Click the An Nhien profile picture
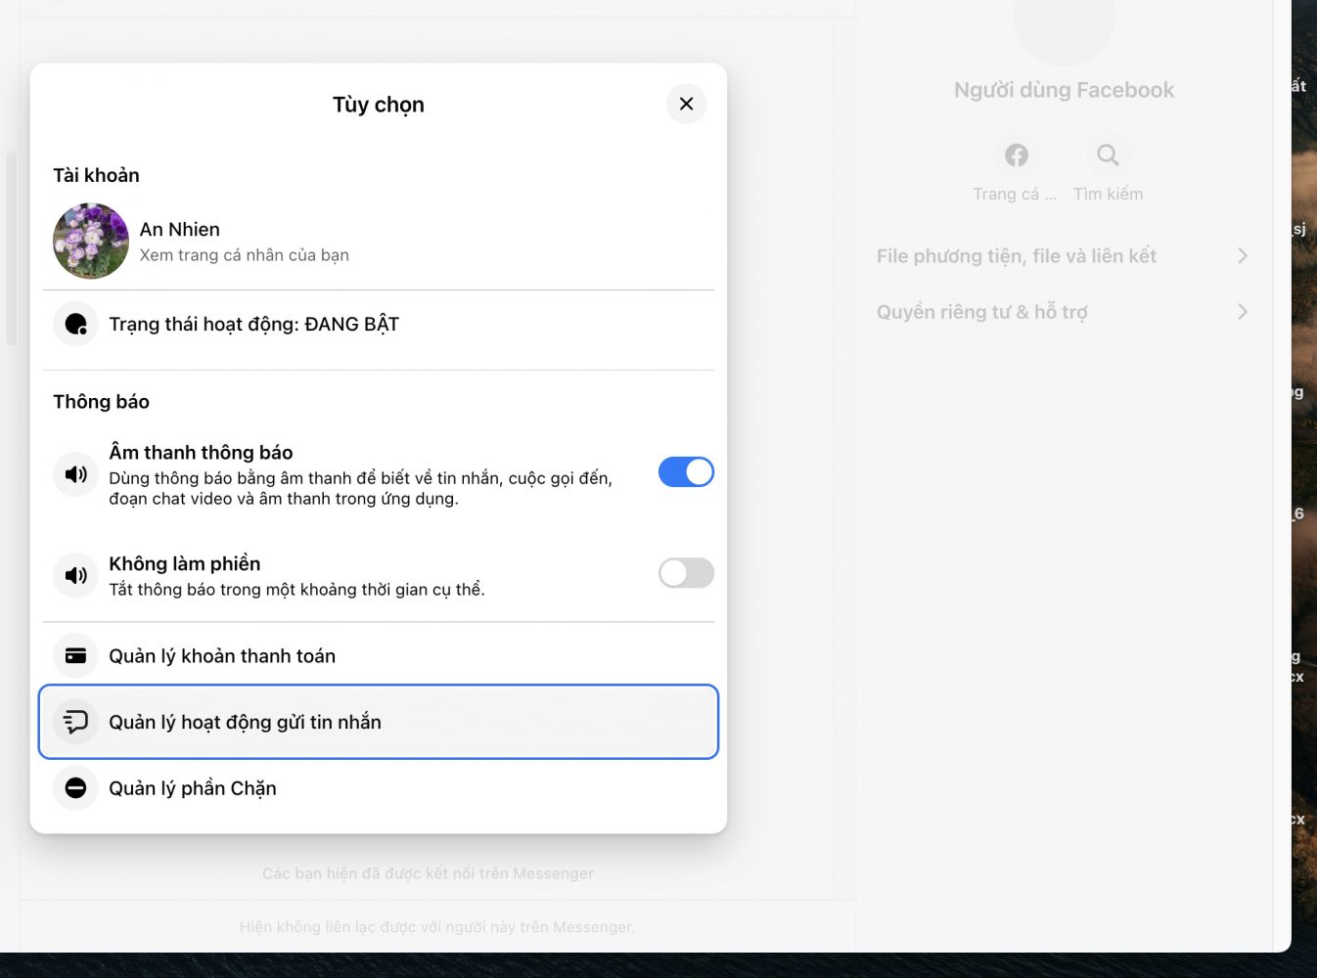This screenshot has height=978, width=1317. [91, 242]
